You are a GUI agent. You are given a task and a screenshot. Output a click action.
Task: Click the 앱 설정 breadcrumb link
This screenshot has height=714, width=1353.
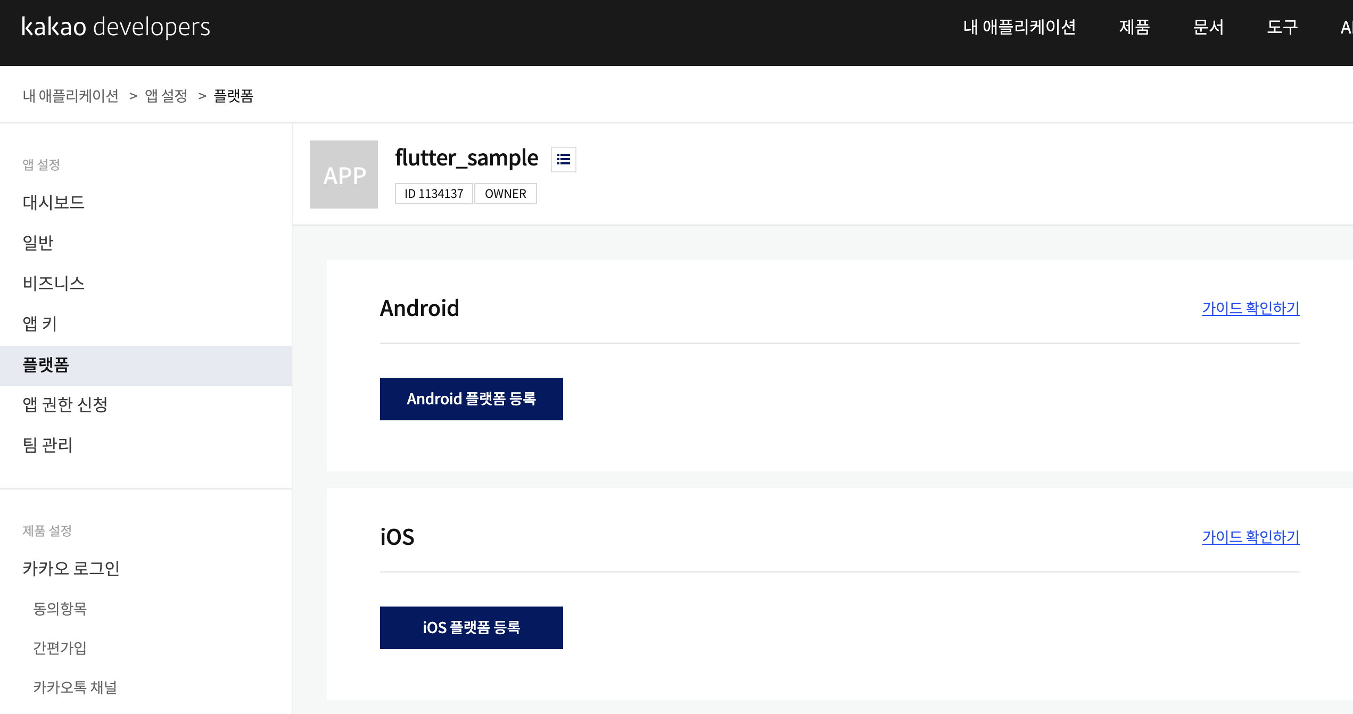[x=166, y=96]
